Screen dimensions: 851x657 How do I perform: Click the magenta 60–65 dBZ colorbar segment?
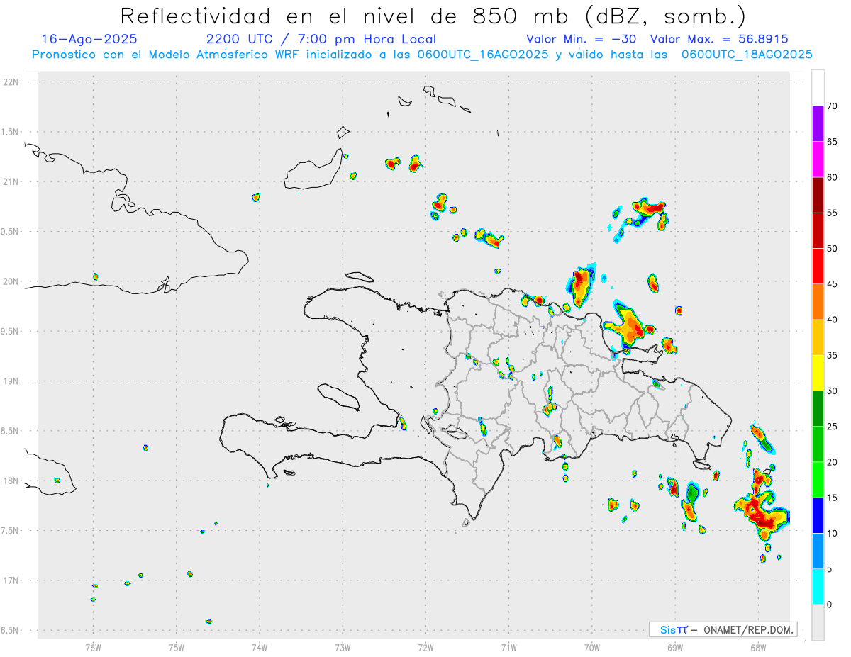click(818, 159)
